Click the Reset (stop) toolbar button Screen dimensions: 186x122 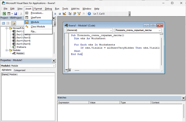pyautogui.click(x=60, y=14)
